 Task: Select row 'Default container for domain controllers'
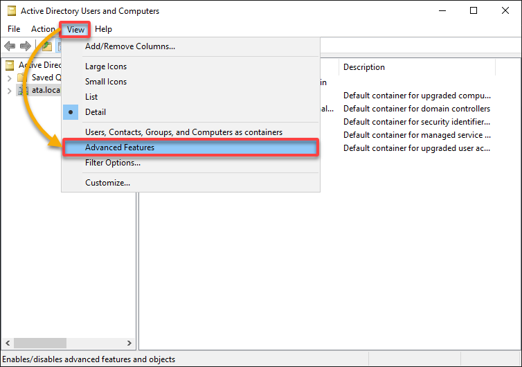click(x=417, y=109)
